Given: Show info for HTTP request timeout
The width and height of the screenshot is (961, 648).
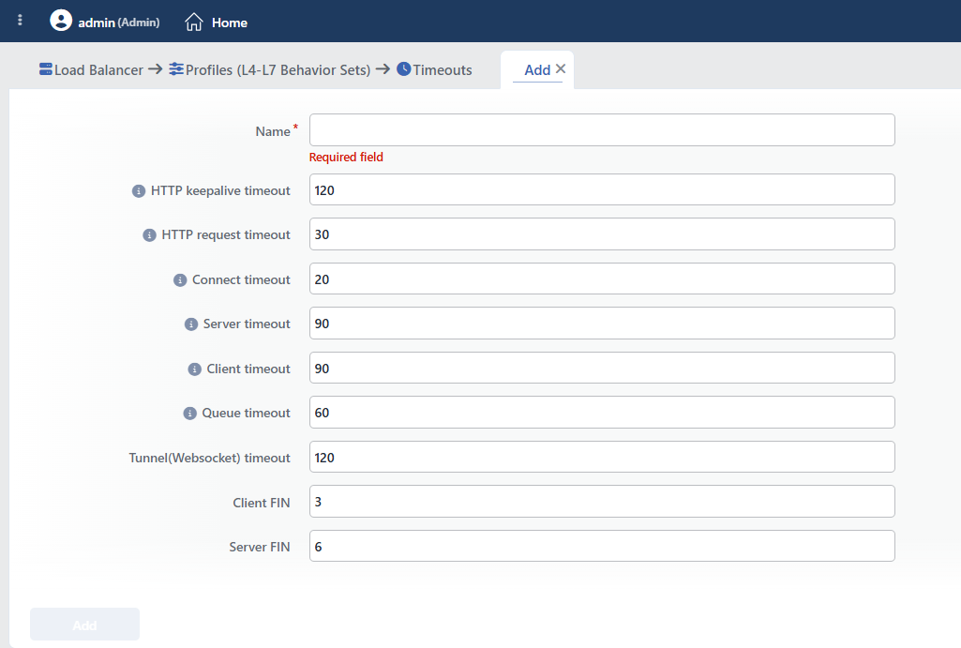Looking at the screenshot, I should coord(150,235).
